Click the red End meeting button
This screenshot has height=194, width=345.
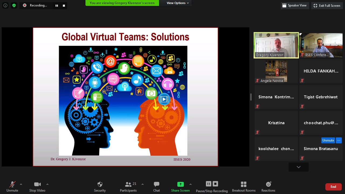coord(333,187)
